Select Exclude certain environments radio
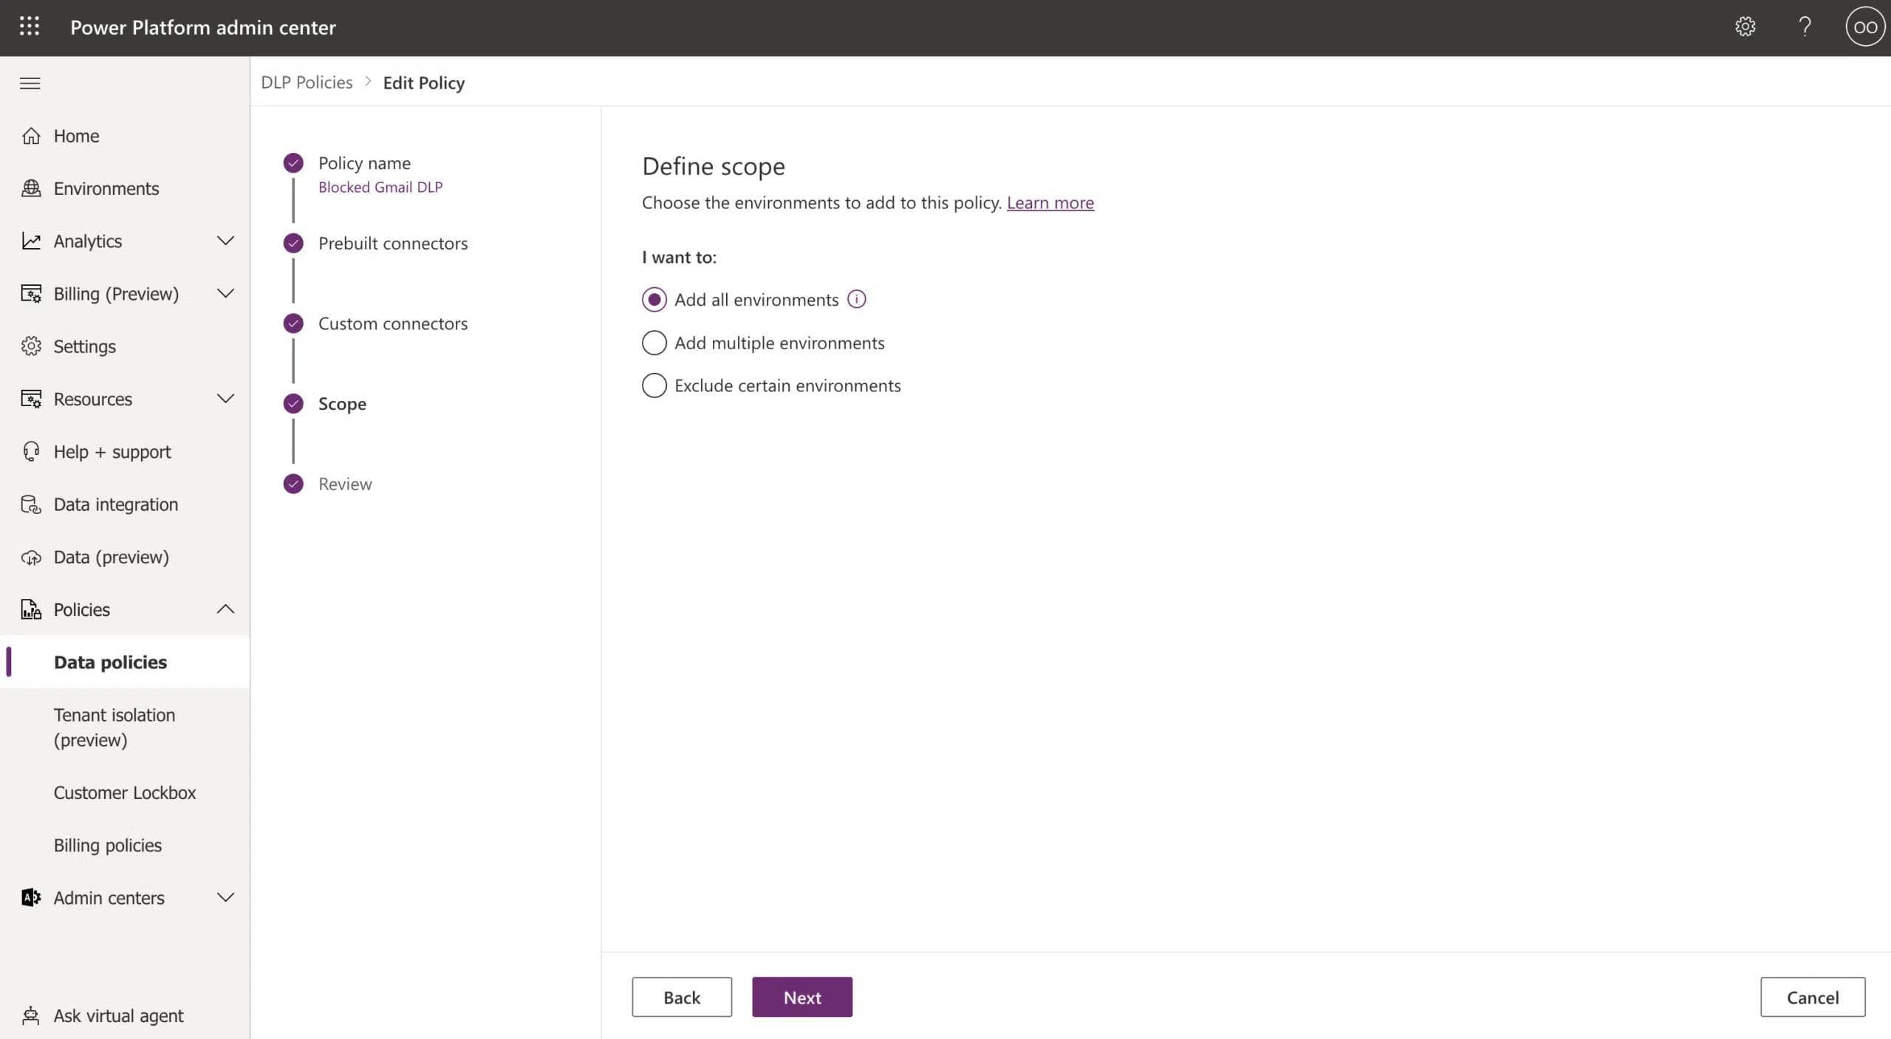The image size is (1891, 1039). (x=654, y=385)
